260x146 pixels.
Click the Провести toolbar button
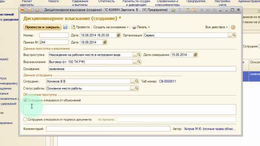click(80, 27)
